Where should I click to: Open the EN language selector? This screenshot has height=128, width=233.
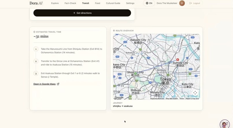(x=149, y=3)
